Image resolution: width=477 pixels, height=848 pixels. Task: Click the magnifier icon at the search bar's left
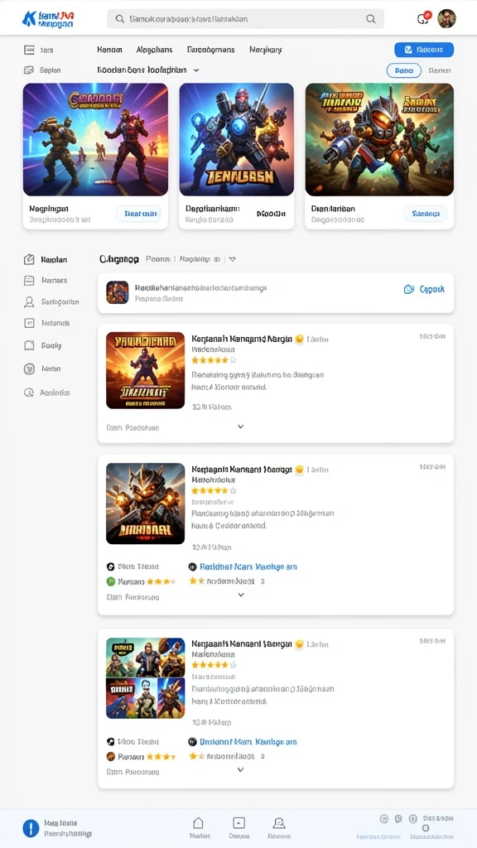120,19
